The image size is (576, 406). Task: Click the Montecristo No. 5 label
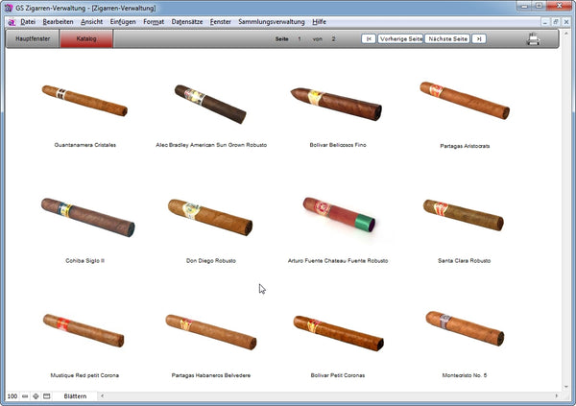tap(465, 375)
